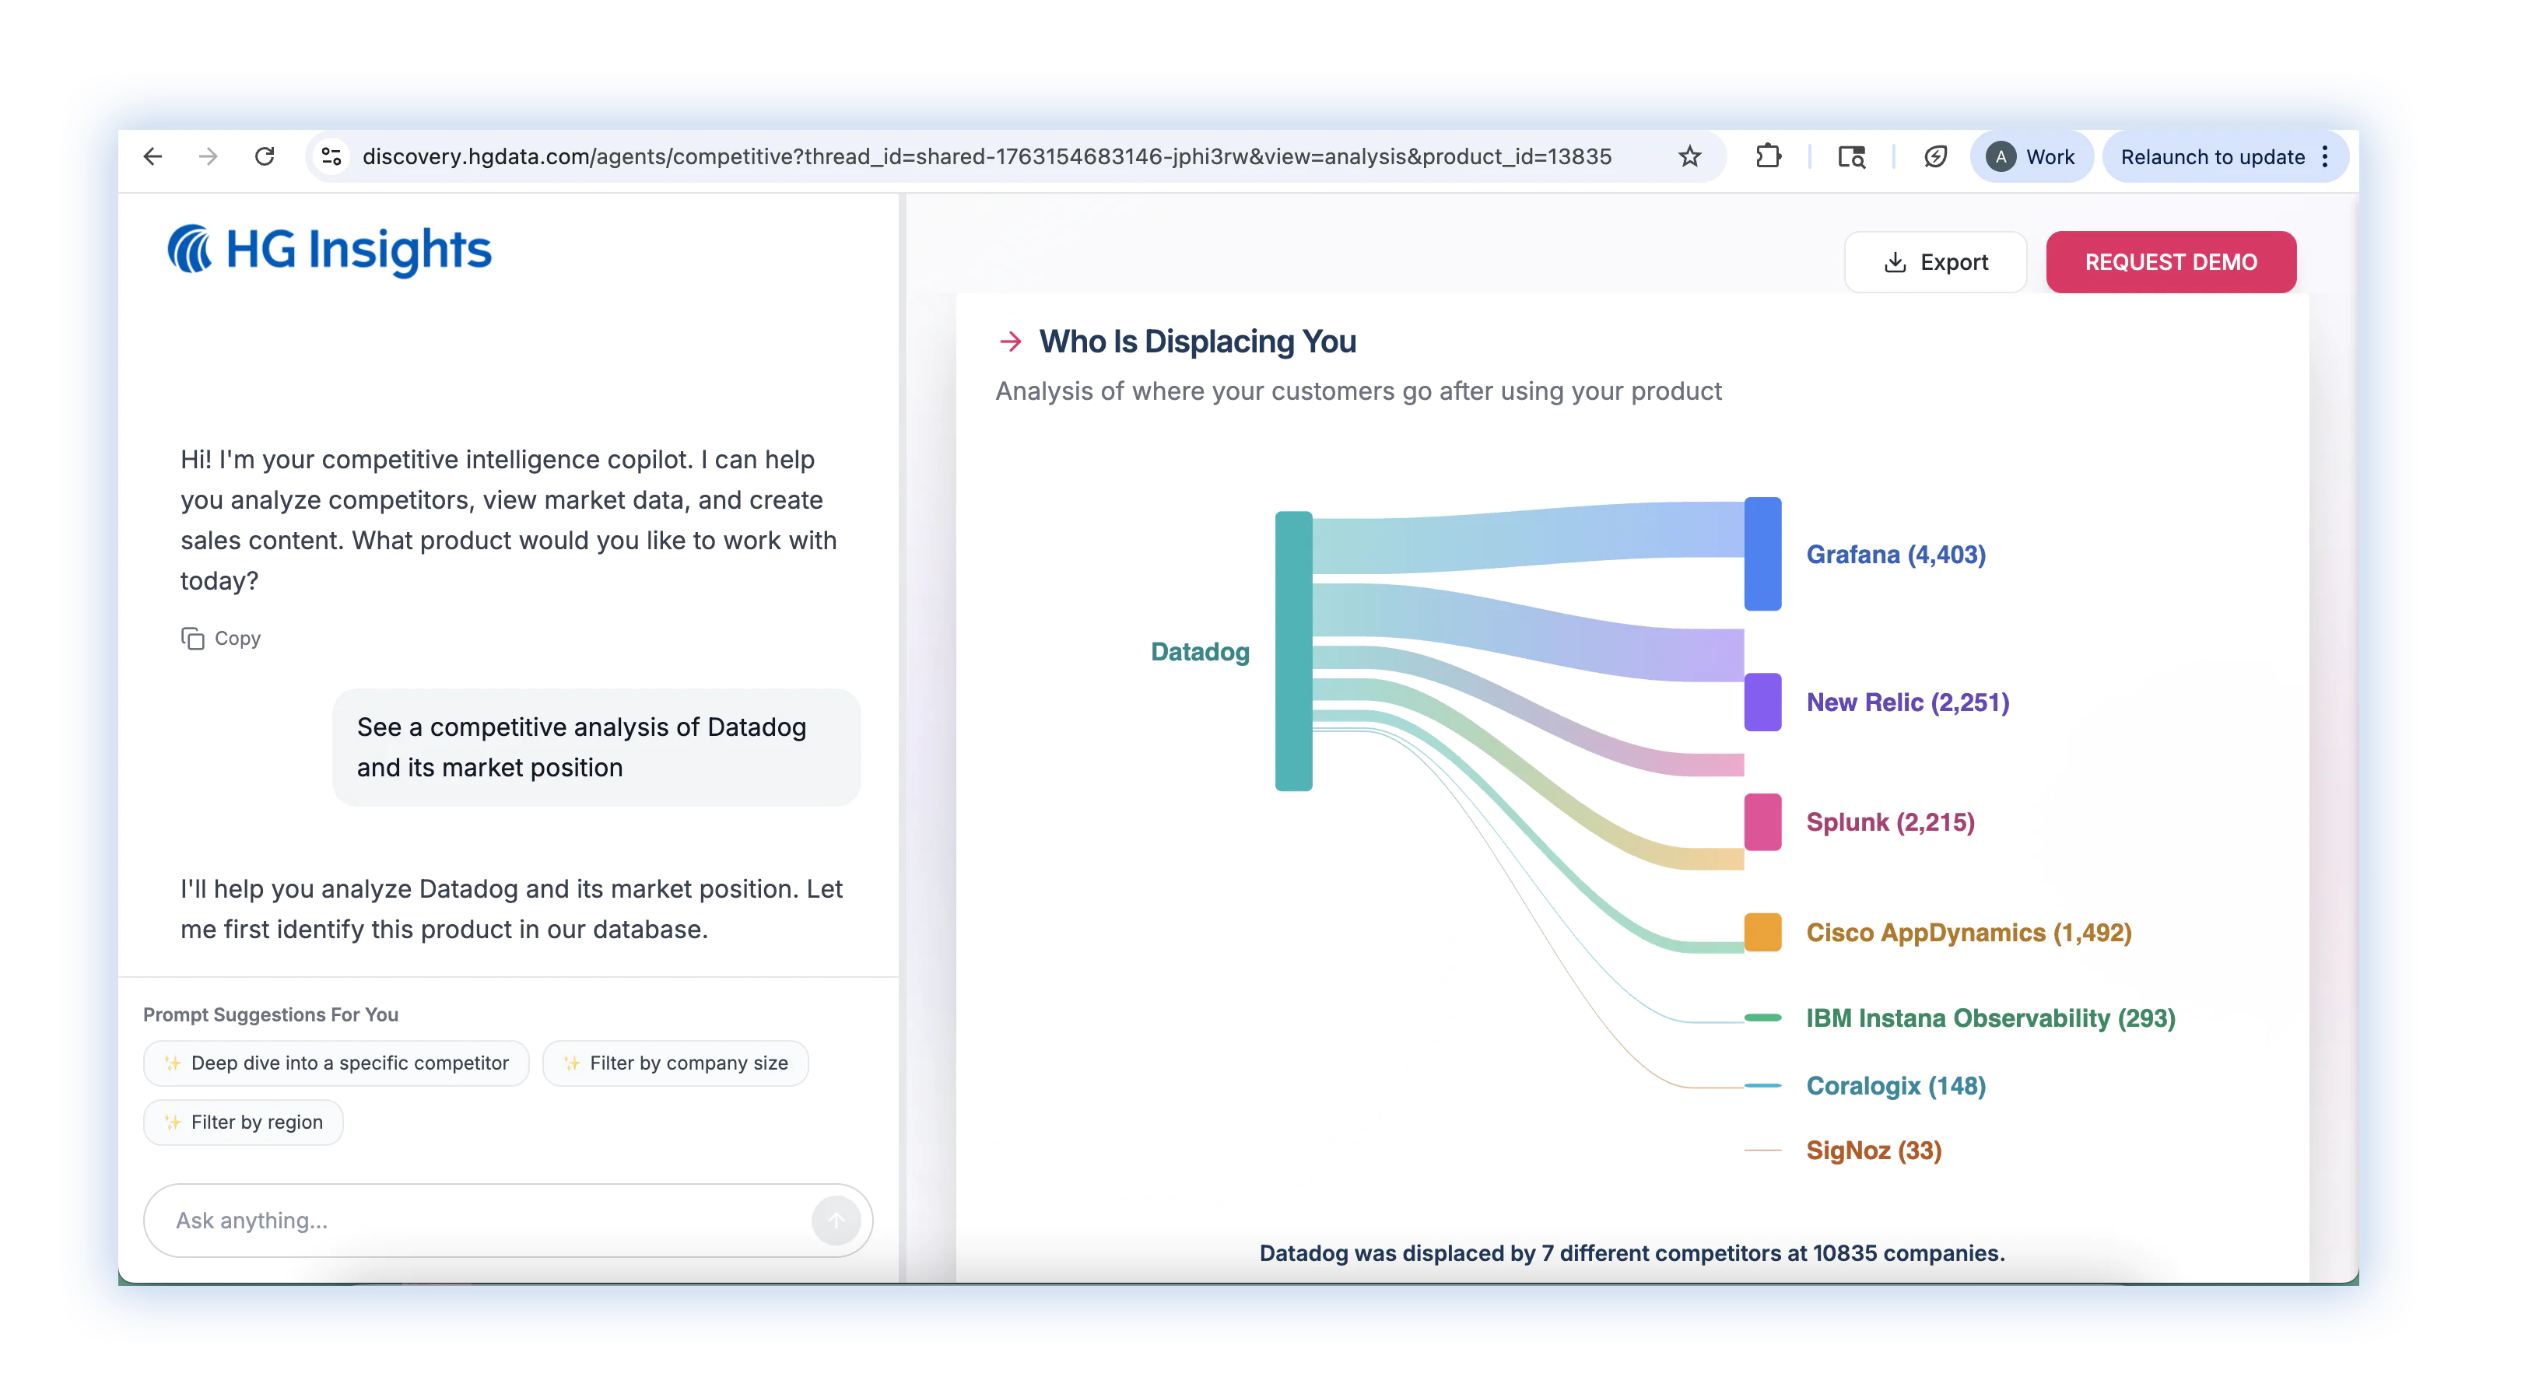Open site information icon in address bar

(x=332, y=156)
